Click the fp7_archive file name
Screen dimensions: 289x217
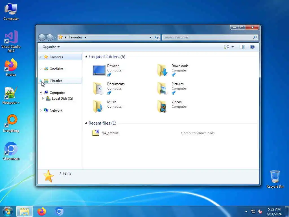[110, 133]
